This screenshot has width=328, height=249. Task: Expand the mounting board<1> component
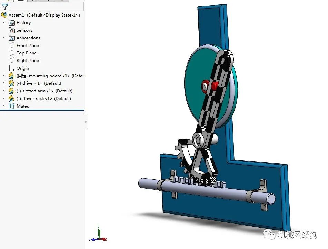click(x=3, y=76)
